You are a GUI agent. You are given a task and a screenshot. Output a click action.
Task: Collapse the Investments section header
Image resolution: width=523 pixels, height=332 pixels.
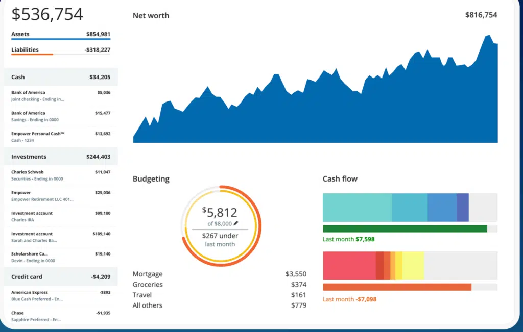pyautogui.click(x=61, y=157)
